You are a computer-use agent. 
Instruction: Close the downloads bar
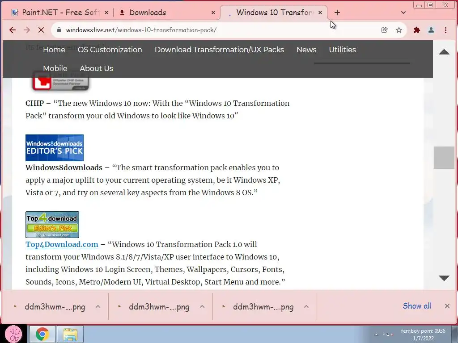click(447, 306)
